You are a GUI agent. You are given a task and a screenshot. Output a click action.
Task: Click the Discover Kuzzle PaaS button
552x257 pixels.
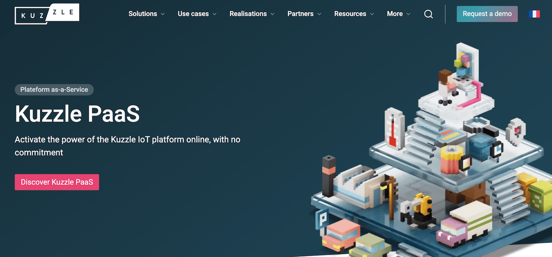(x=57, y=182)
